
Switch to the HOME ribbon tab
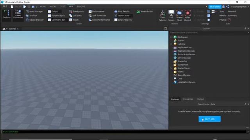coord(43,7)
